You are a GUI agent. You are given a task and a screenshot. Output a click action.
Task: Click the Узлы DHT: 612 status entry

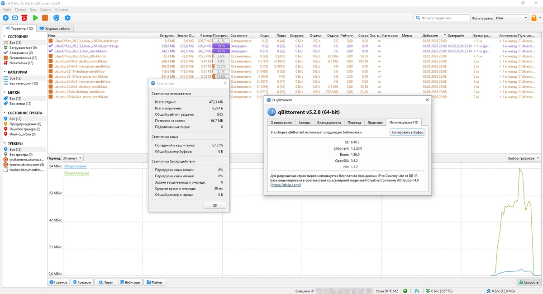(386, 291)
